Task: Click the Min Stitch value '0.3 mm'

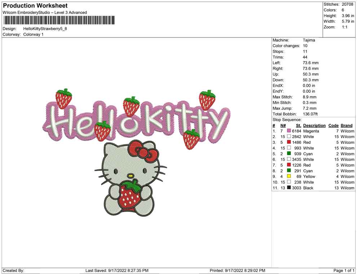Action: point(310,102)
